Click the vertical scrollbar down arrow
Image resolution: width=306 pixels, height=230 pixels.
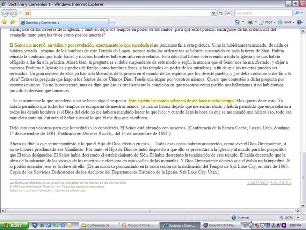click(x=303, y=205)
